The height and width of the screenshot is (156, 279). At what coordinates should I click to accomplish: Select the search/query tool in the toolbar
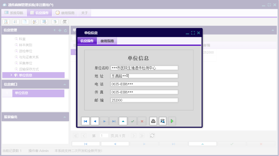[6, 21]
